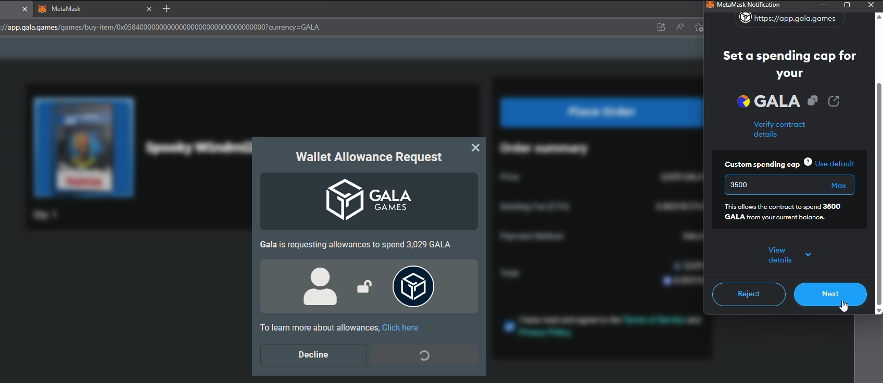Screen dimensions: 883x383
Task: Click the split screen icon in address bar
Action: tap(661, 27)
